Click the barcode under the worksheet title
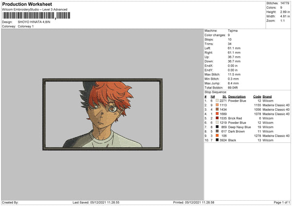Image resolution: width=292 pixels, height=206 pixels. [36, 16]
